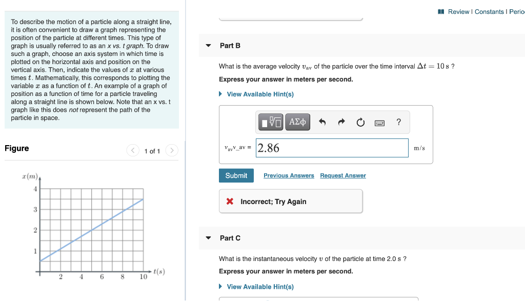Expand View Available Hints in Part B

click(261, 94)
